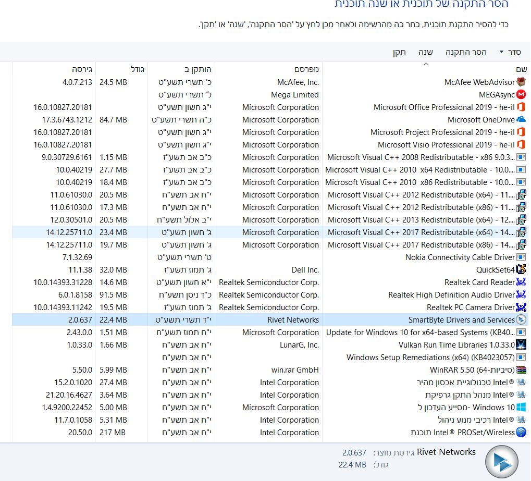Click the Nokia Connectivity Cable Driver icon
Viewport: 531px width, 481px height.
pyautogui.click(x=521, y=257)
